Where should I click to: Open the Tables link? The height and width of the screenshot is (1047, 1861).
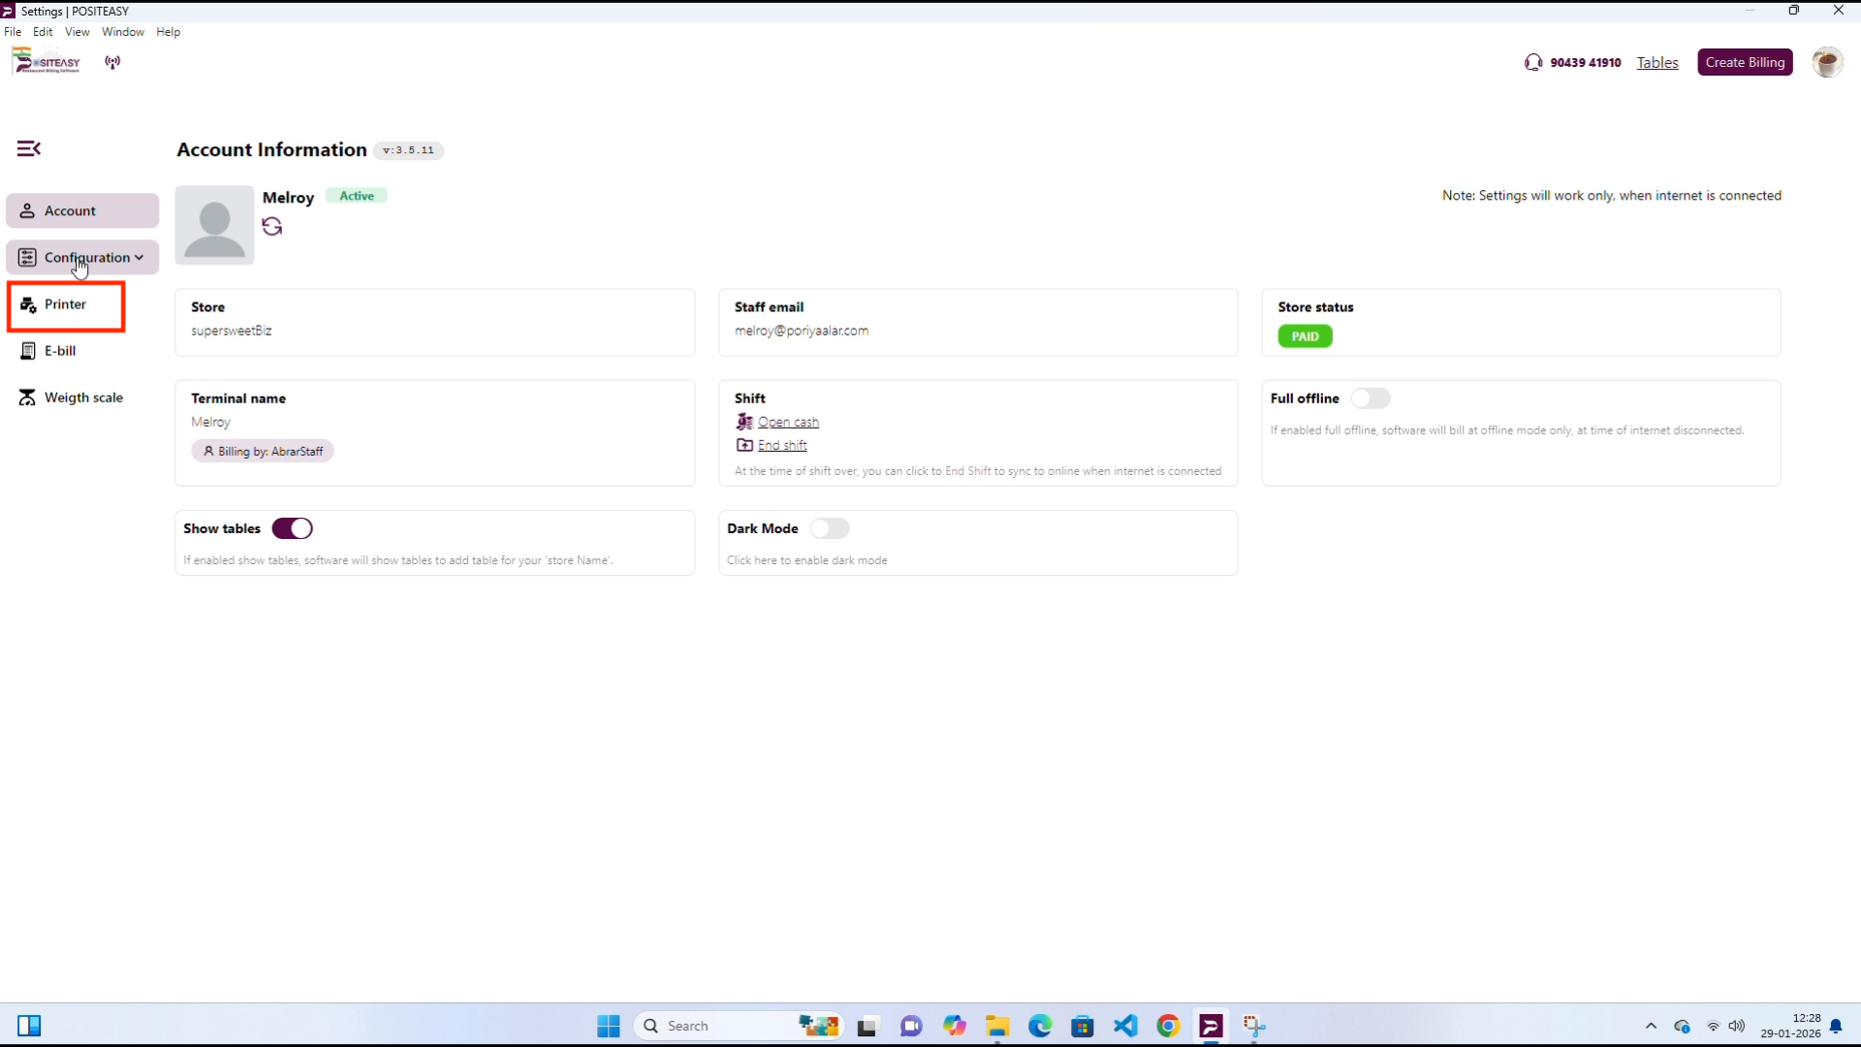[1657, 62]
